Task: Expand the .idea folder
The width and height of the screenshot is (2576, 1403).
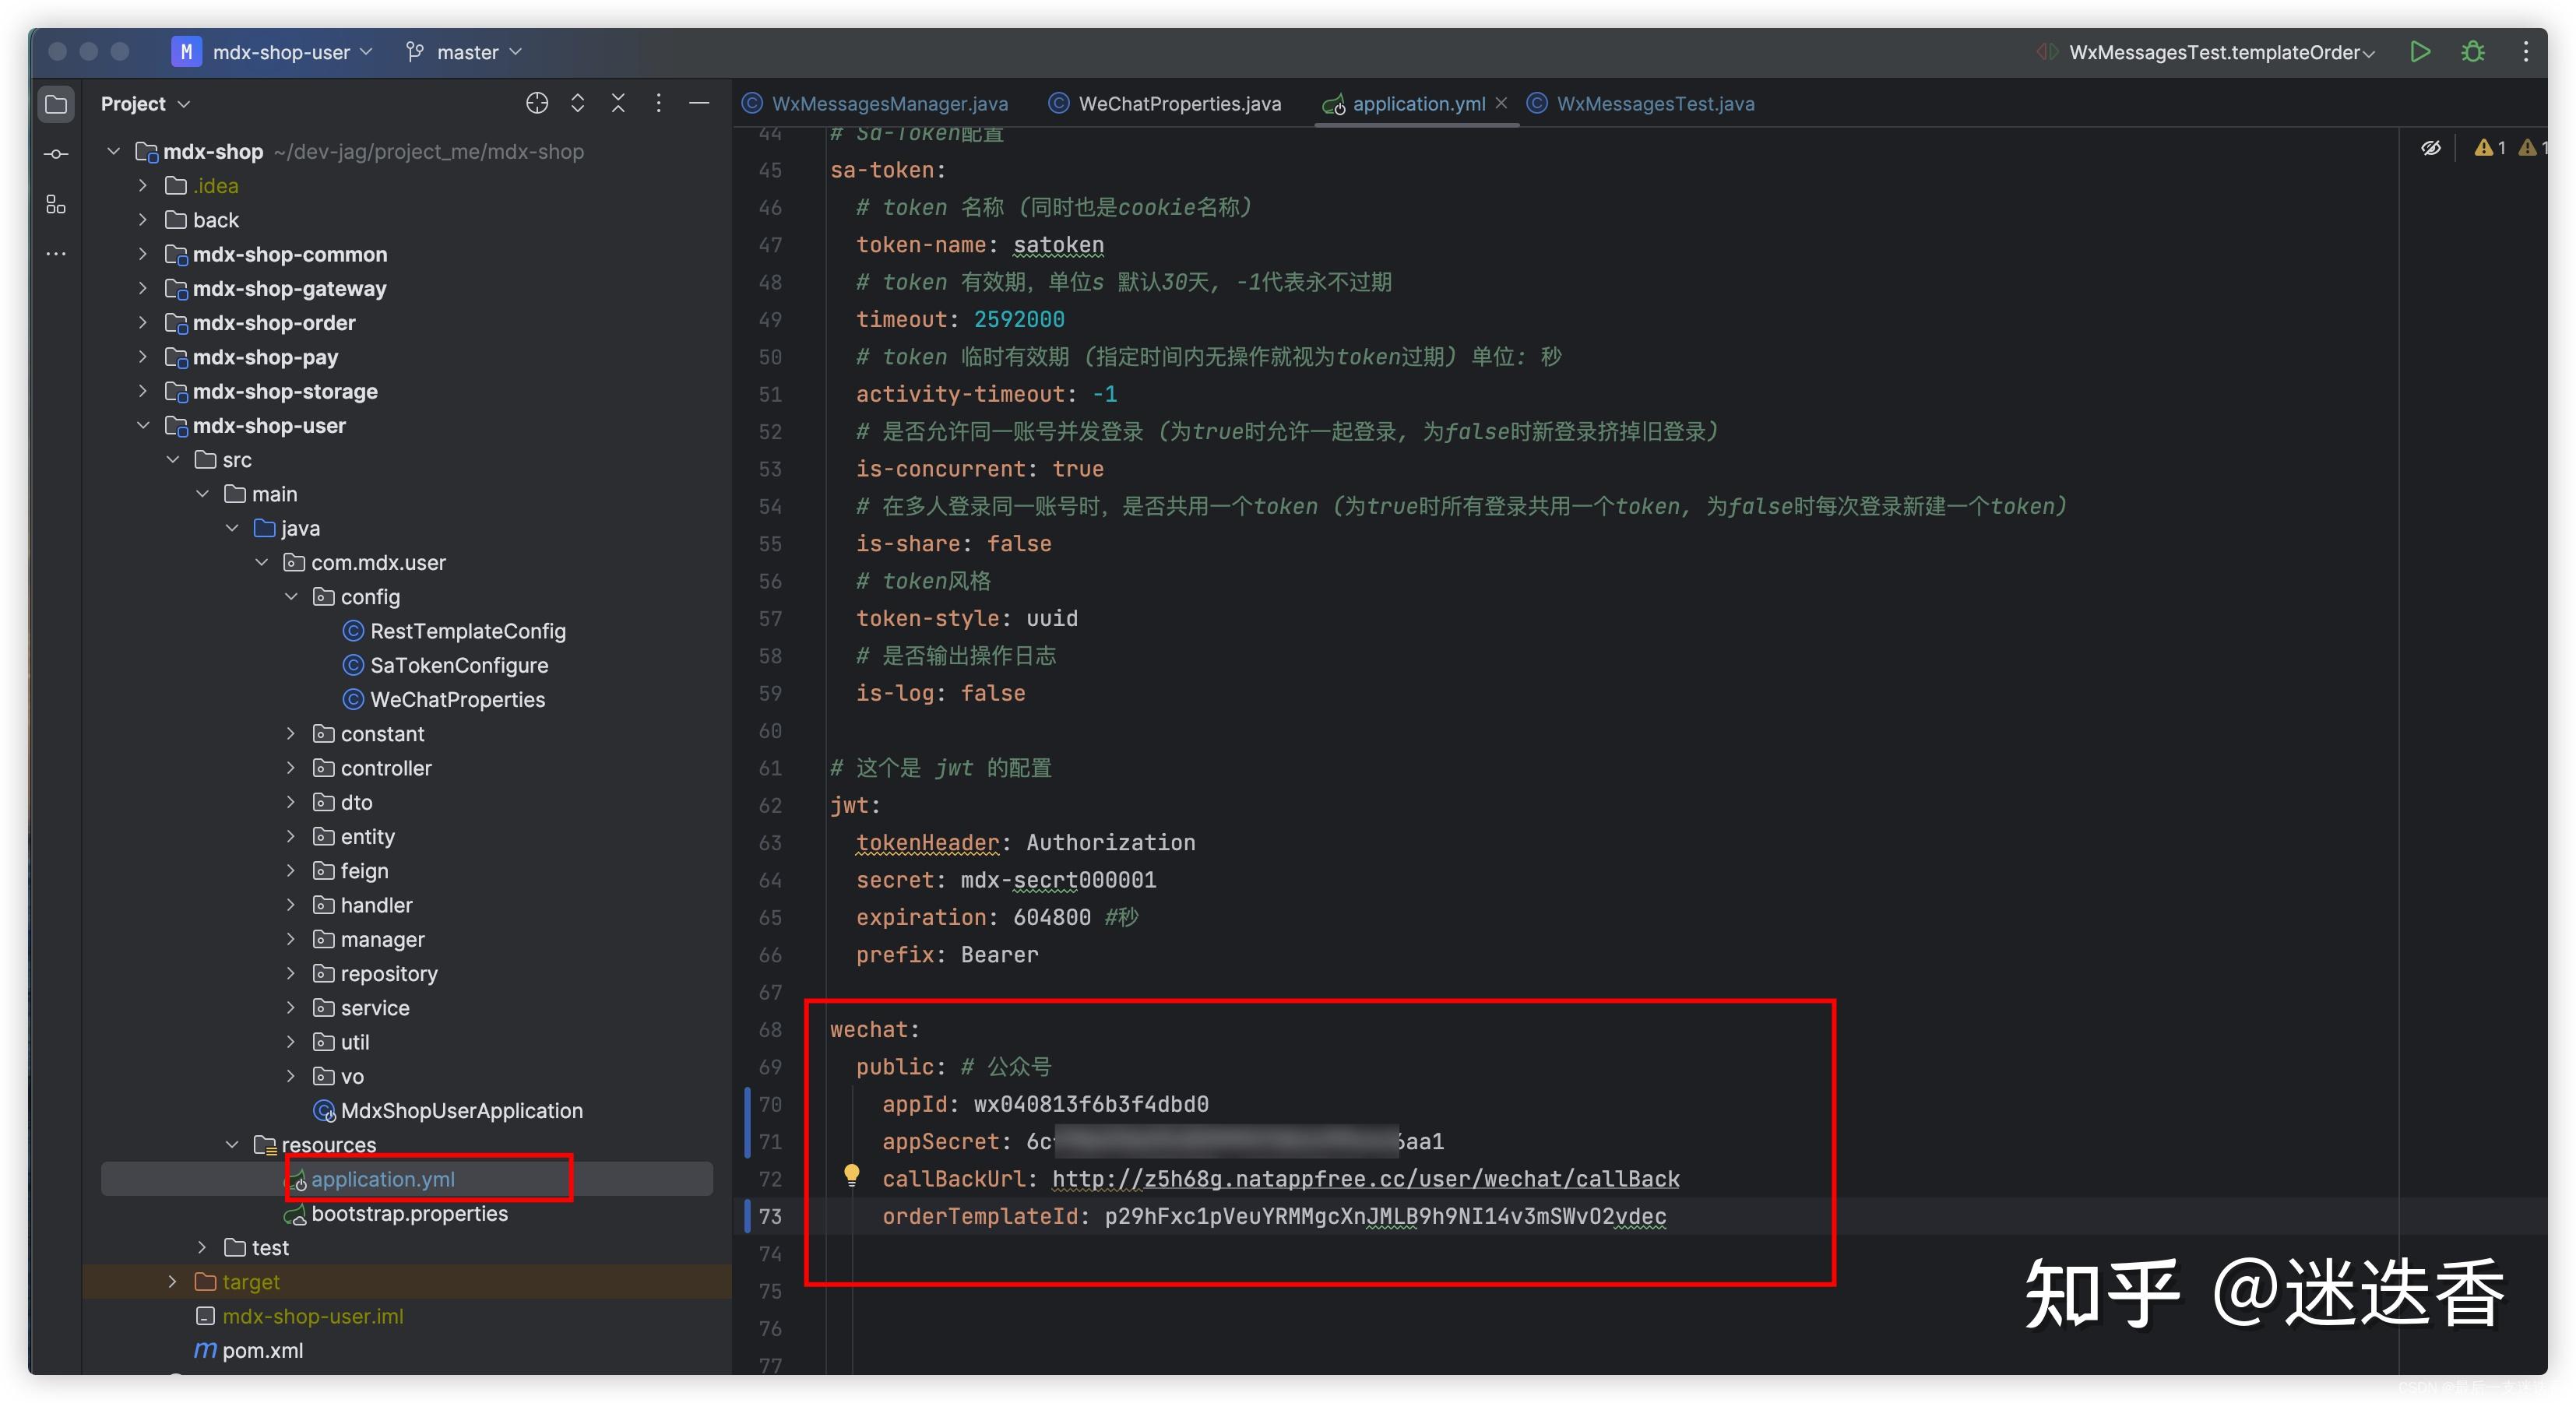Action: tap(143, 186)
